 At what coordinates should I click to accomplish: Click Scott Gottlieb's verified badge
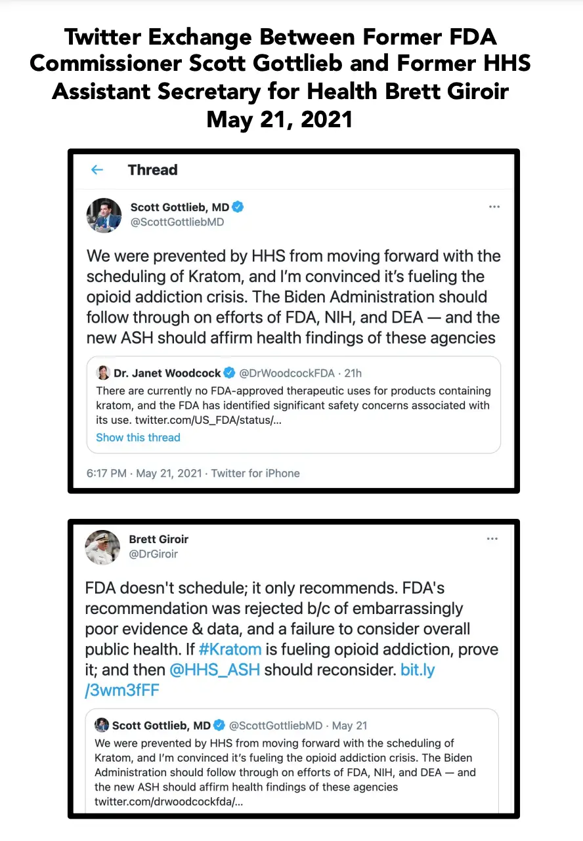point(238,206)
